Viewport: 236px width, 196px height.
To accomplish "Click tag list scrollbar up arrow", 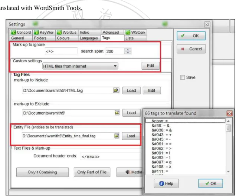I will [x=229, y=121].
